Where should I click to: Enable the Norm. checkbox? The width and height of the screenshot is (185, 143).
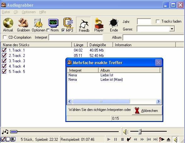[48, 30]
